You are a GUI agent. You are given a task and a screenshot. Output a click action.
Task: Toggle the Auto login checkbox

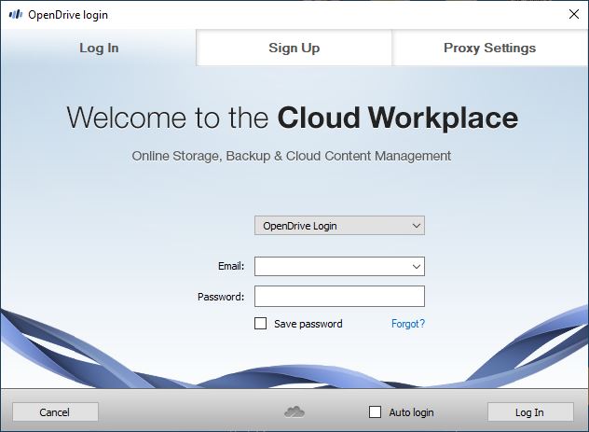tap(375, 412)
